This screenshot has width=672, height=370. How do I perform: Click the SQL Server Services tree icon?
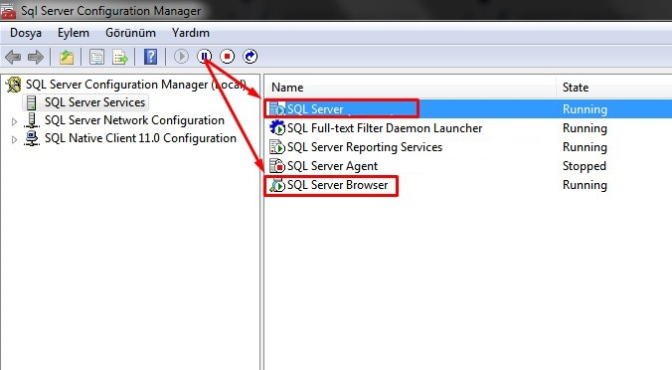[x=31, y=102]
